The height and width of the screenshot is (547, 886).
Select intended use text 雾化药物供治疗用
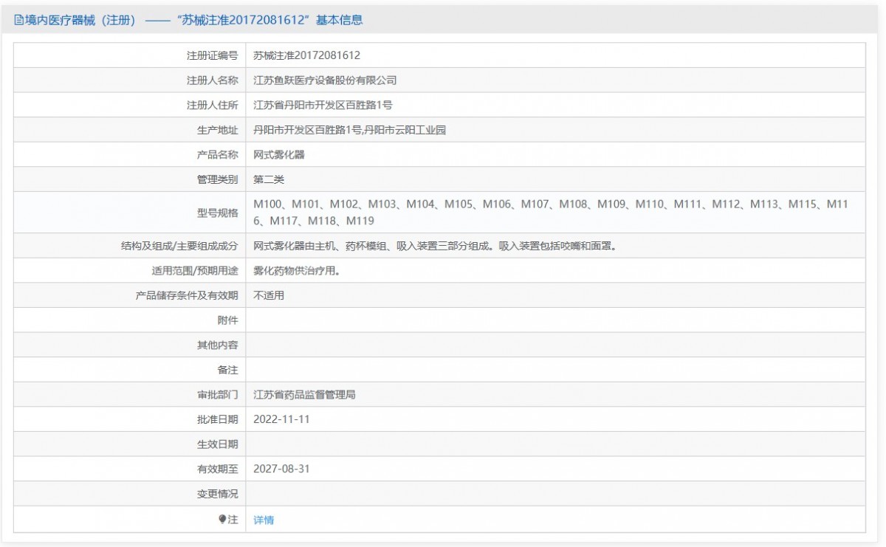[x=296, y=271]
